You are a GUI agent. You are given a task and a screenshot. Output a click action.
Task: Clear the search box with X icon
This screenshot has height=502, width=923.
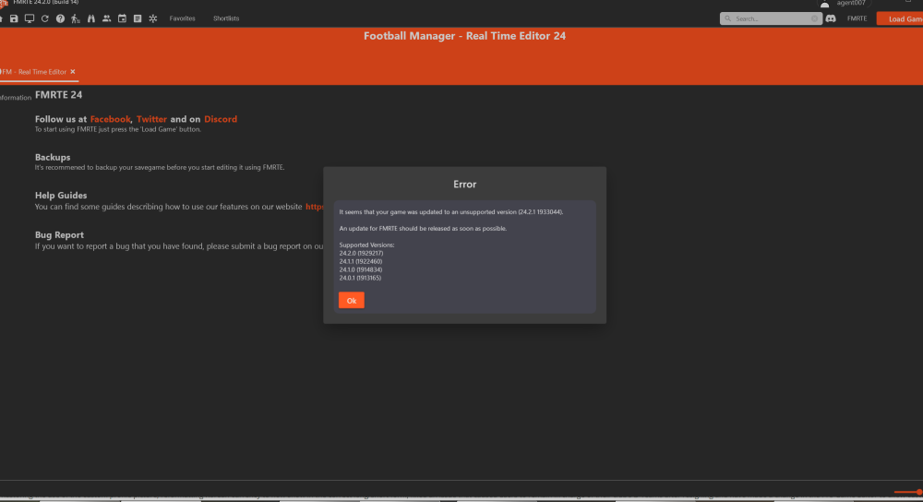tap(814, 18)
